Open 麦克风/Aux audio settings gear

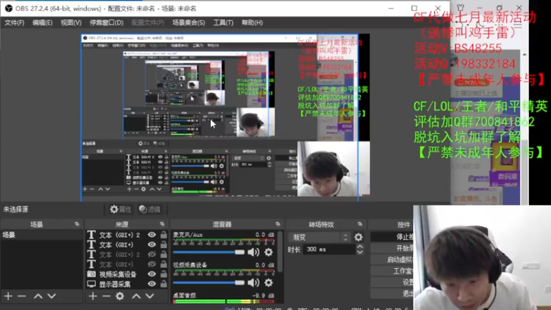click(269, 252)
